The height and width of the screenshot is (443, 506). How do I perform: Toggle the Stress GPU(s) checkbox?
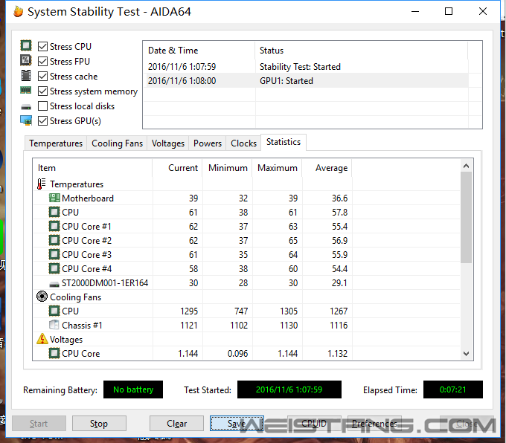pyautogui.click(x=42, y=121)
